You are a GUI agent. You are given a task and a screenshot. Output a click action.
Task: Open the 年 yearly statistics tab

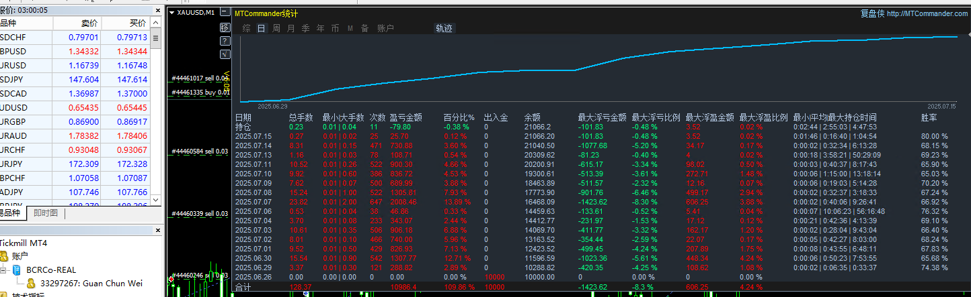[x=321, y=28]
